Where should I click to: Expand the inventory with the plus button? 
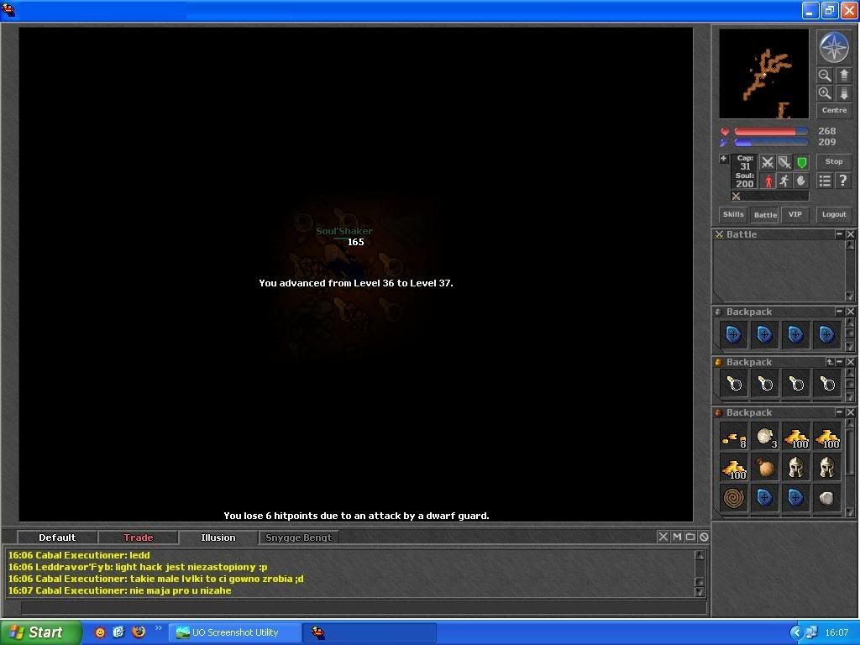coord(723,159)
